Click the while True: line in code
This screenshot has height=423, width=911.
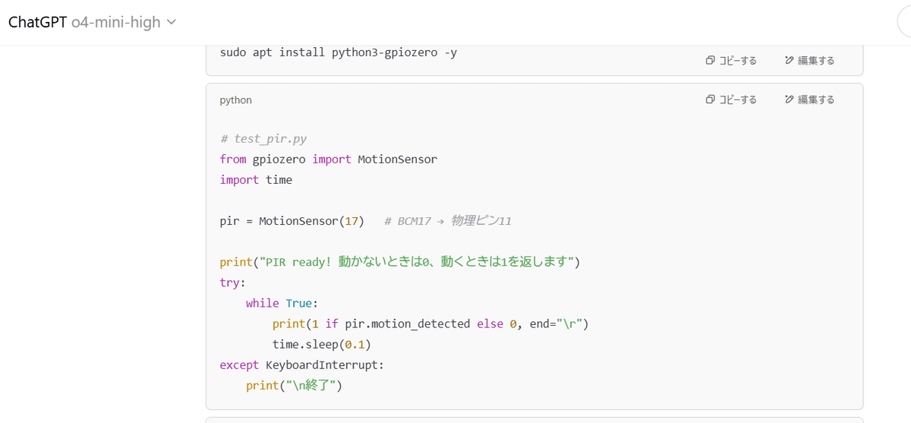(x=281, y=303)
